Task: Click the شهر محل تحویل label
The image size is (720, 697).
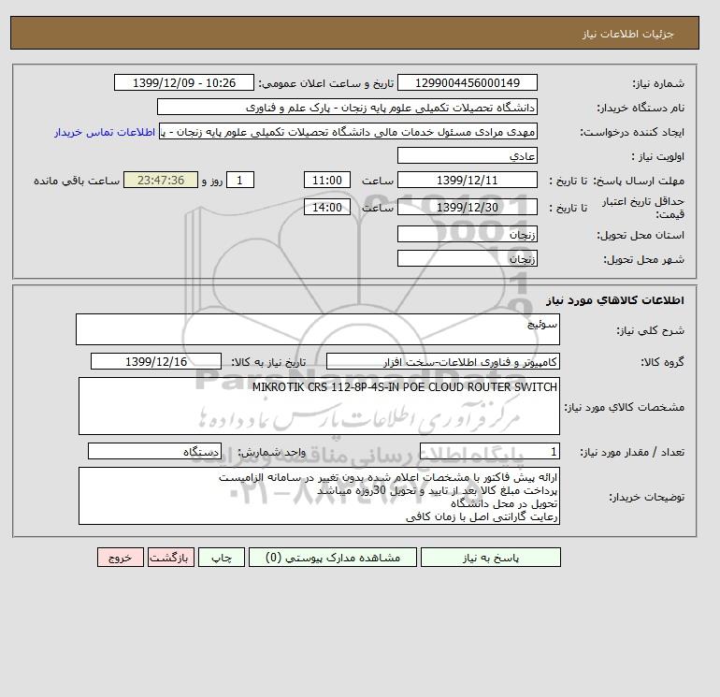Action: (643, 259)
